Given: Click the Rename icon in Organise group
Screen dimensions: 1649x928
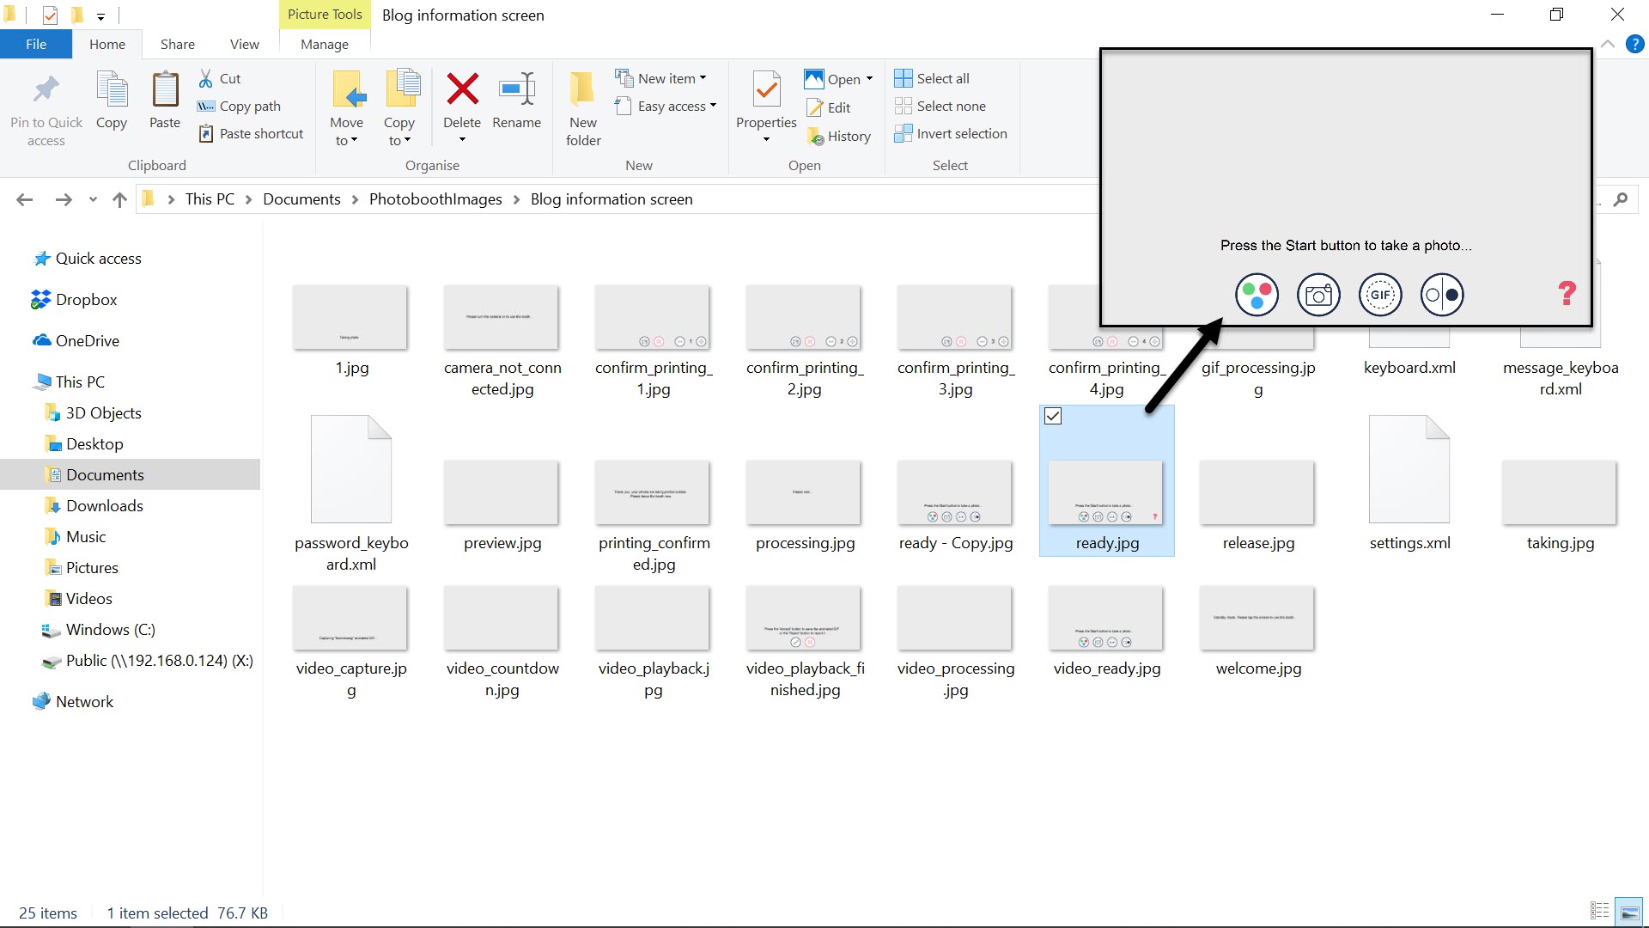Looking at the screenshot, I should pyautogui.click(x=516, y=89).
